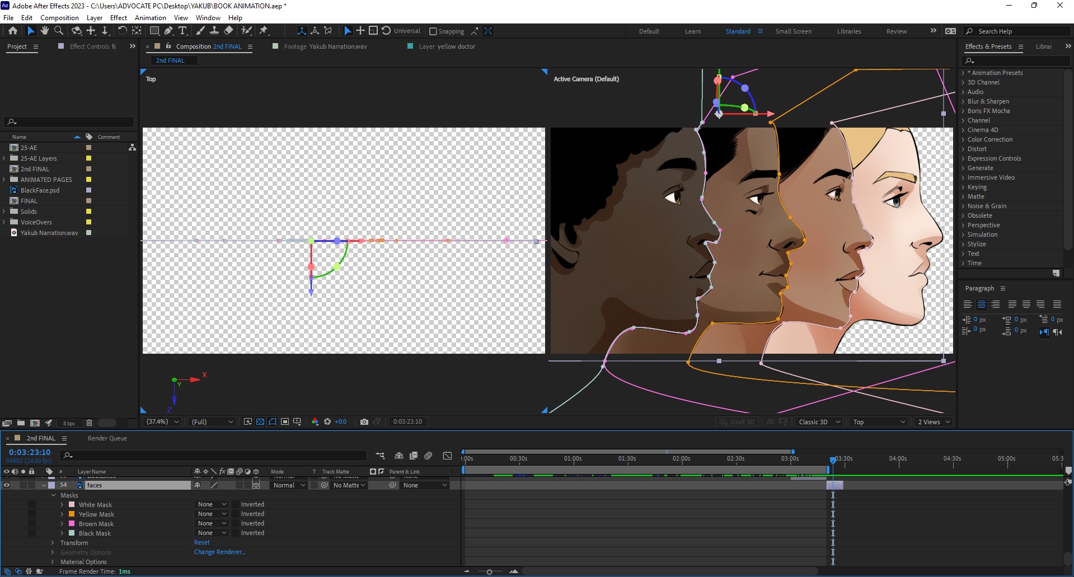The image size is (1074, 577).
Task: Open the Classic 3D renderer dropdown
Action: (x=818, y=421)
